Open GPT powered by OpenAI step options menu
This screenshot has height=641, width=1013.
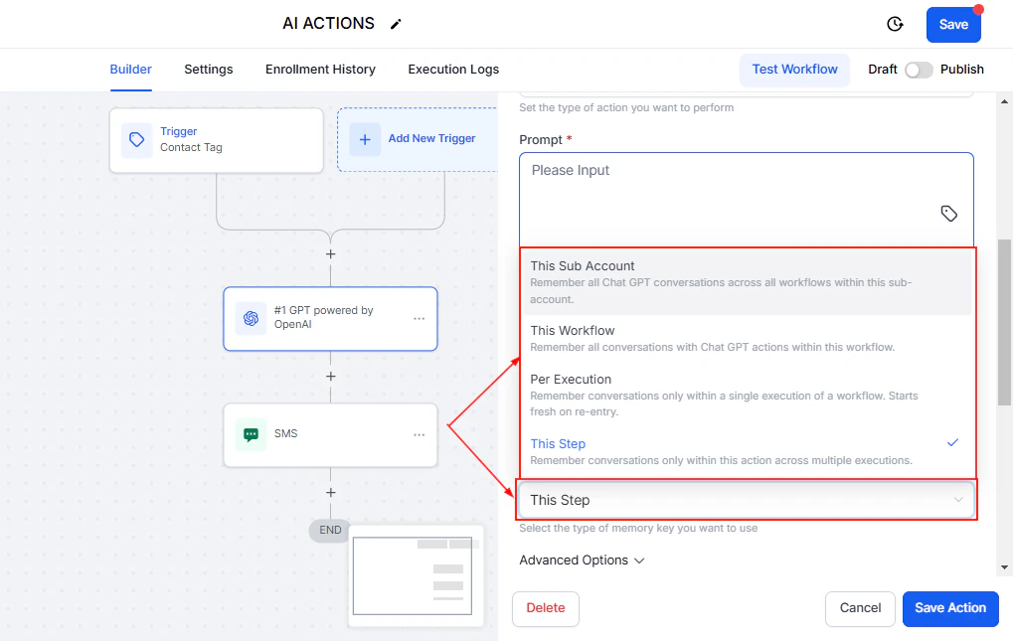(420, 319)
